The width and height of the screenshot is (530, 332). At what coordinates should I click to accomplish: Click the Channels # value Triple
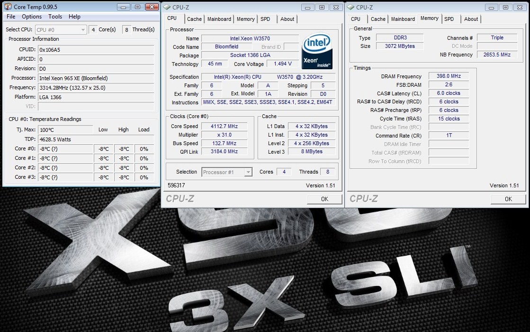[x=497, y=37]
